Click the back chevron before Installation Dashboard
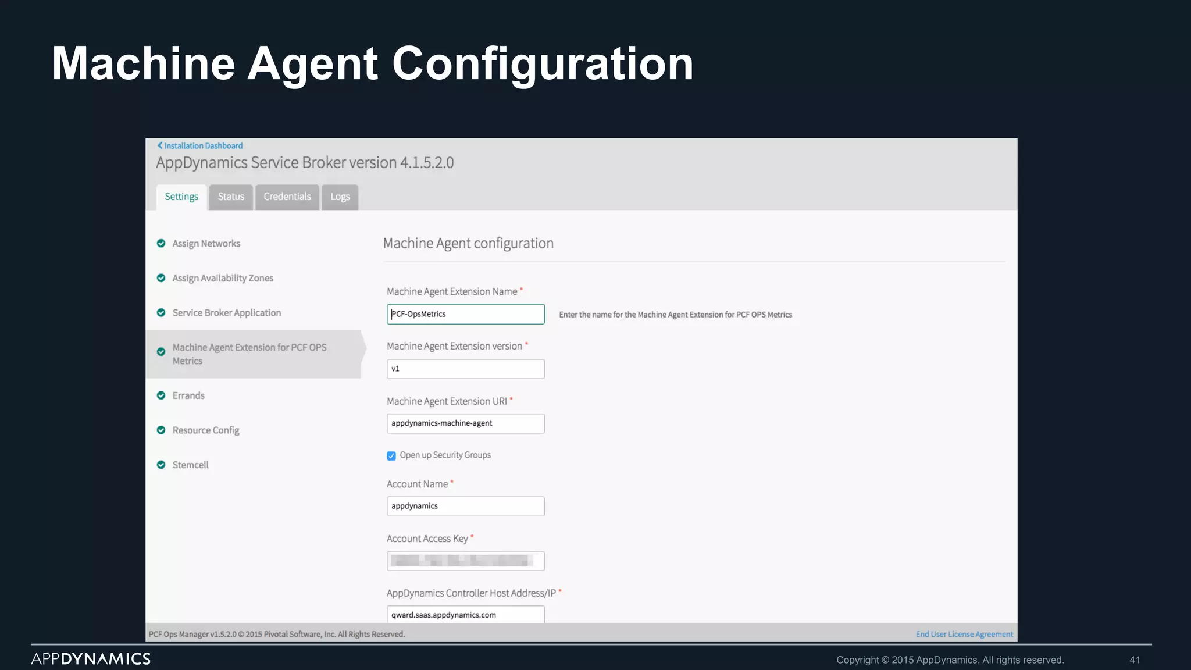The height and width of the screenshot is (670, 1191). (x=160, y=145)
